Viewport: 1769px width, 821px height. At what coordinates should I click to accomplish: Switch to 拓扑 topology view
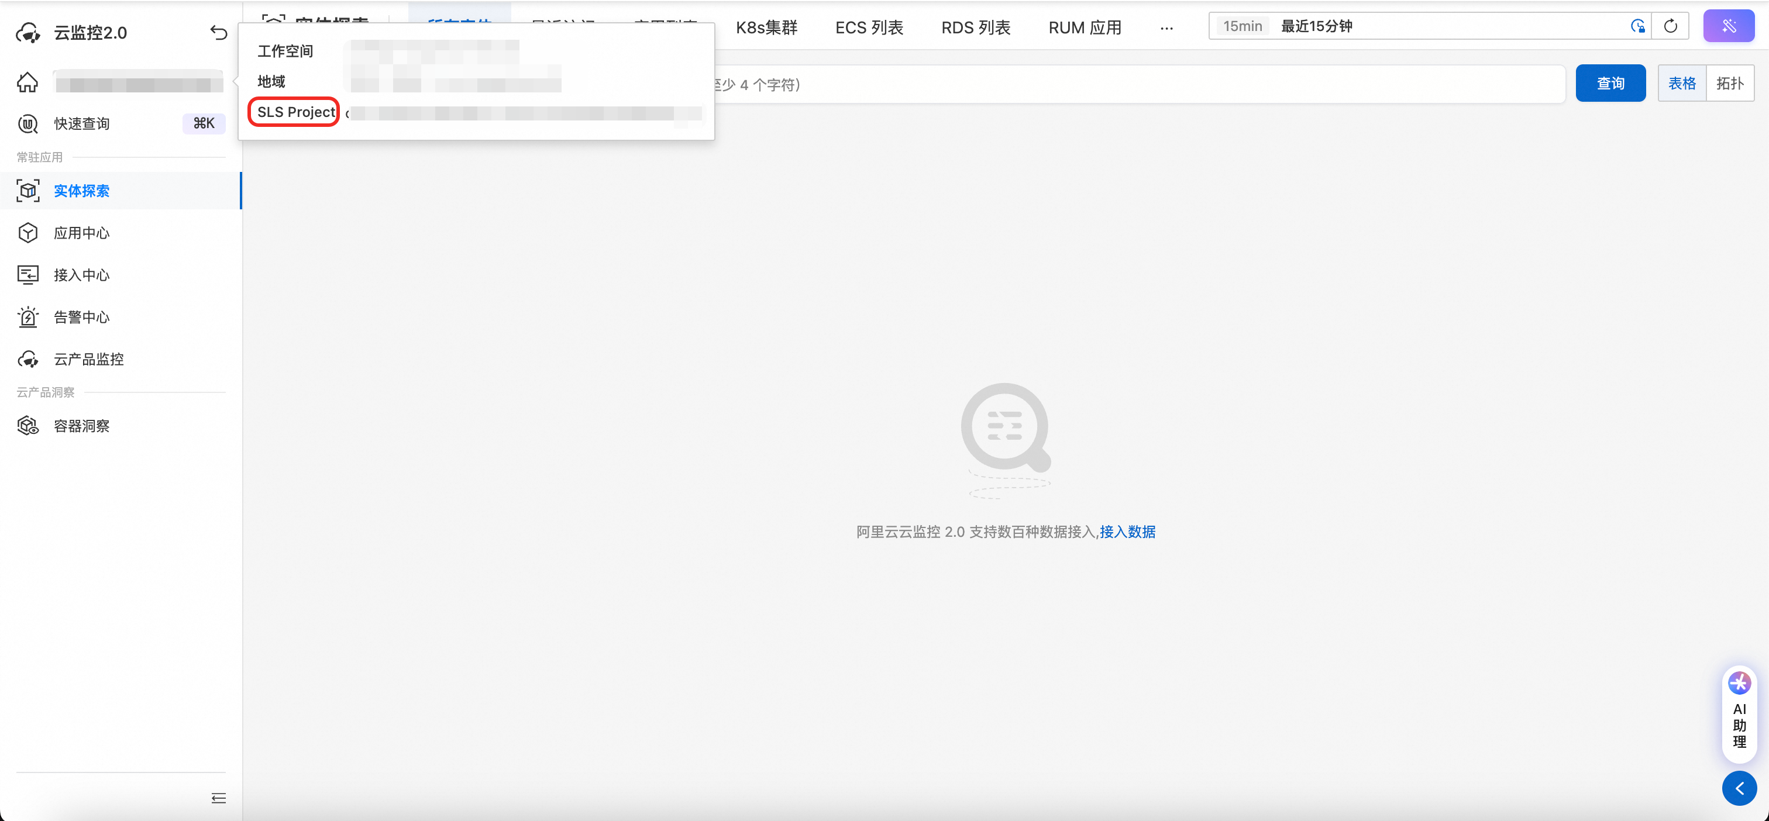point(1729,83)
